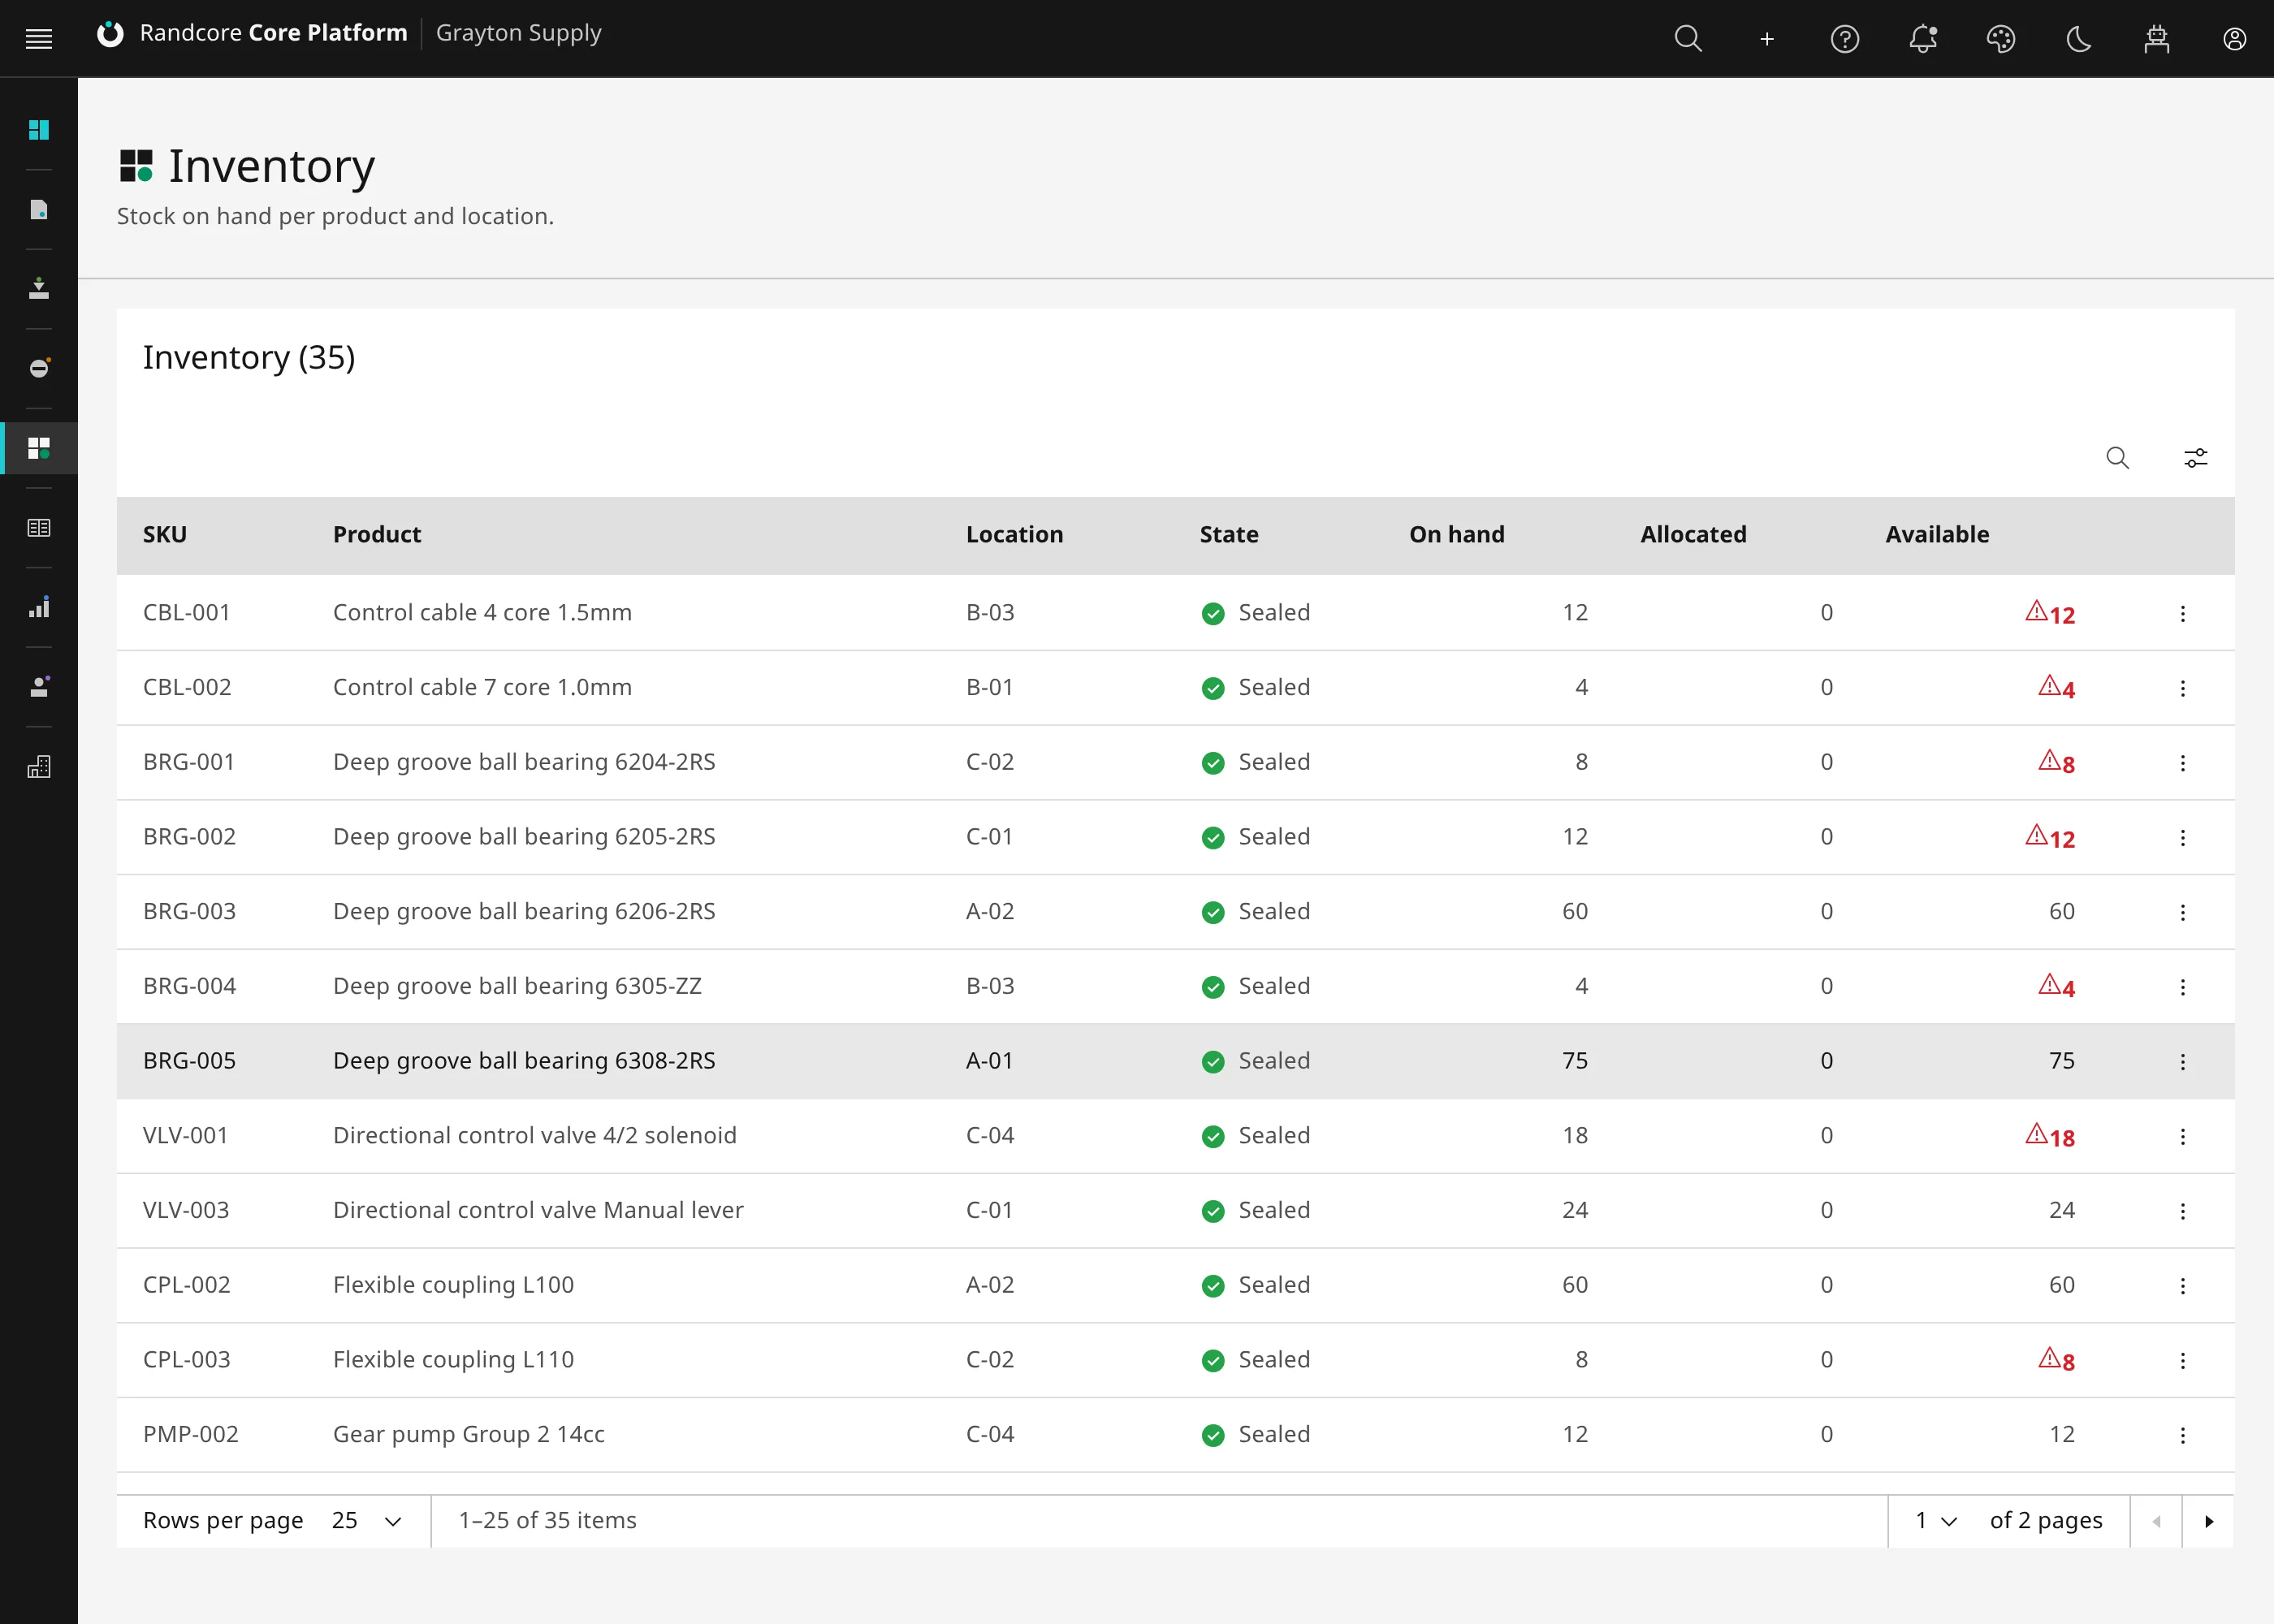Open the company building sidebar icon

(39, 767)
